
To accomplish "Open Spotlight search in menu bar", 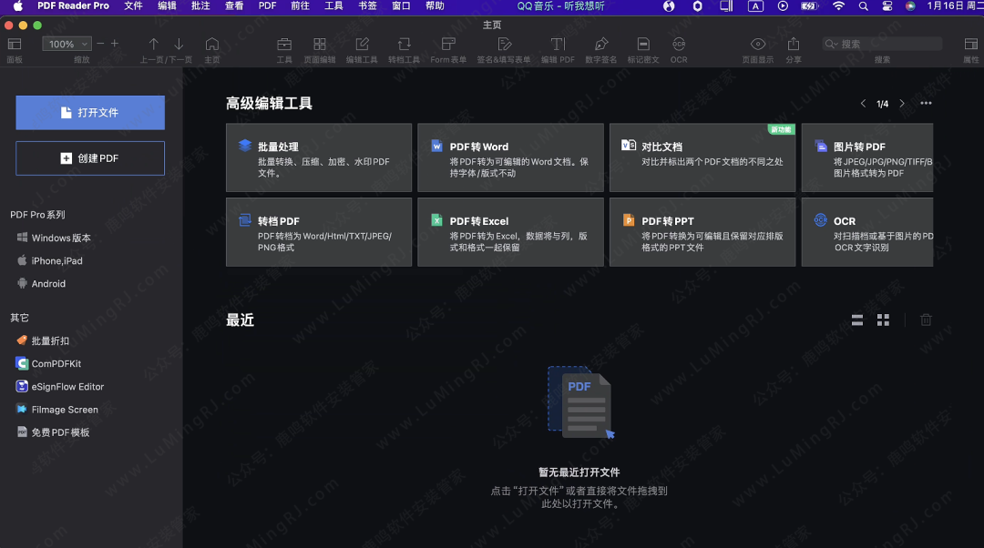I will pos(864,6).
